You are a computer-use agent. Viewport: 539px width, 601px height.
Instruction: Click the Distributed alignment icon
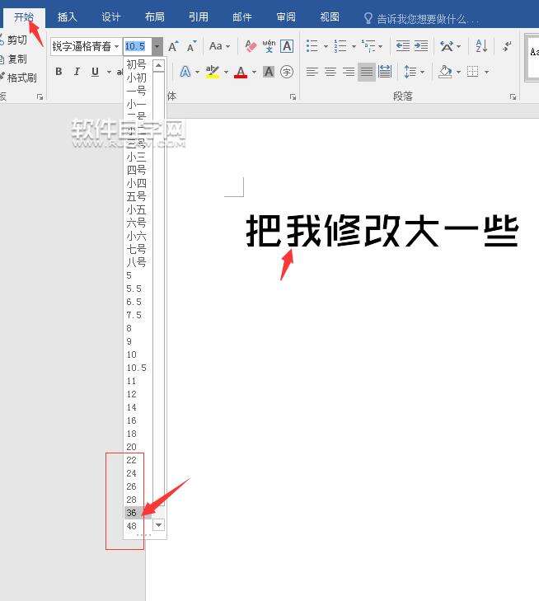tap(385, 72)
